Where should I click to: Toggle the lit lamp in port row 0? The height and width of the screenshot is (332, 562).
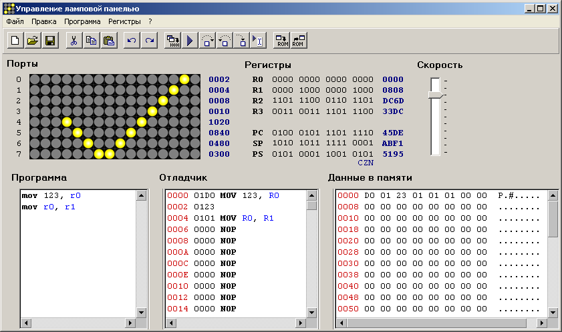coord(184,79)
